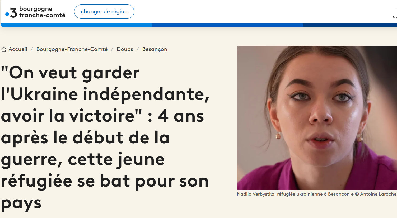Click the blue dot in the logo
The image size is (397, 218).
(x=7, y=14)
